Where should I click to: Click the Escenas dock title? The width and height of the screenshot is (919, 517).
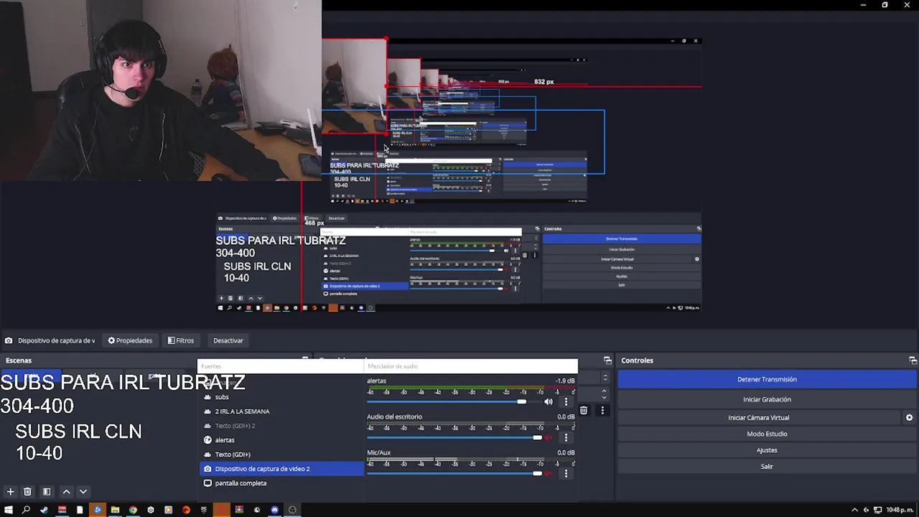click(19, 360)
